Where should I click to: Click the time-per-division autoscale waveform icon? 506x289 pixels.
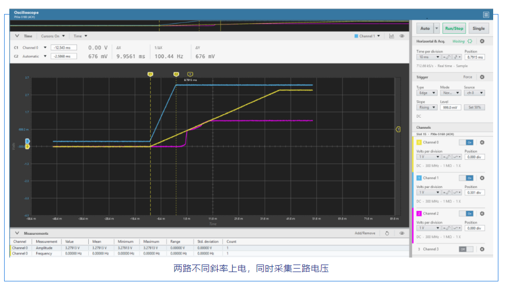[x=447, y=57]
